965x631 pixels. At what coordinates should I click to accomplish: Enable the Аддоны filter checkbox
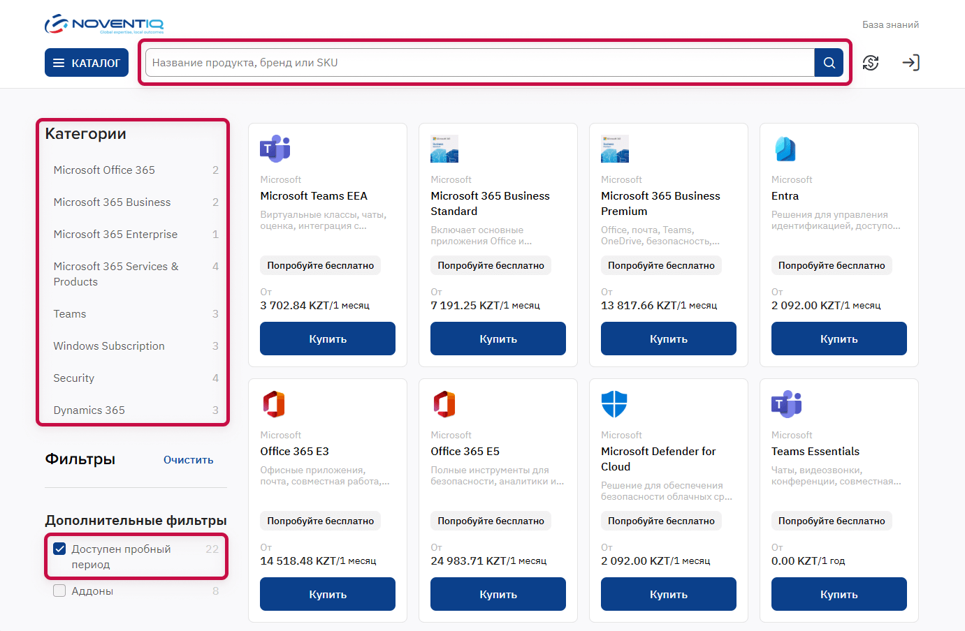[x=59, y=591]
